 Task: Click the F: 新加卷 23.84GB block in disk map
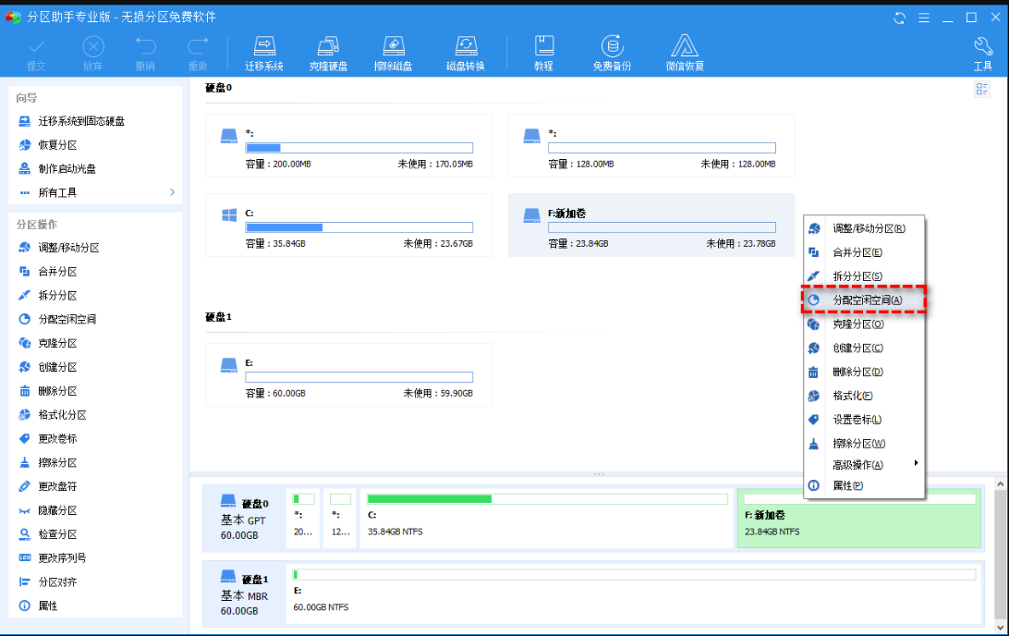point(858,519)
